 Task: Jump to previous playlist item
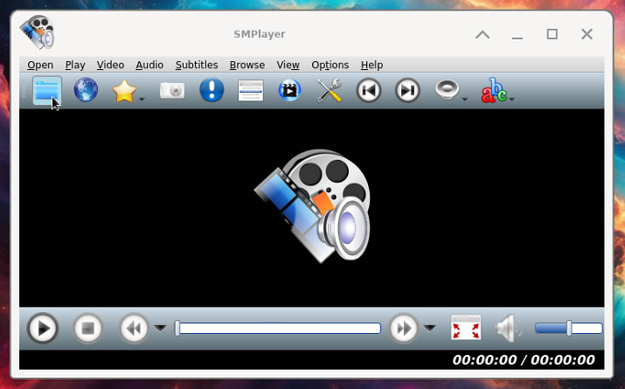click(x=368, y=90)
